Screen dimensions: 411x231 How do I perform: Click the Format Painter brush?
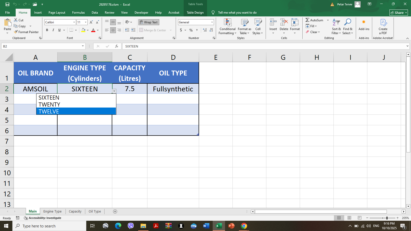click(16, 32)
